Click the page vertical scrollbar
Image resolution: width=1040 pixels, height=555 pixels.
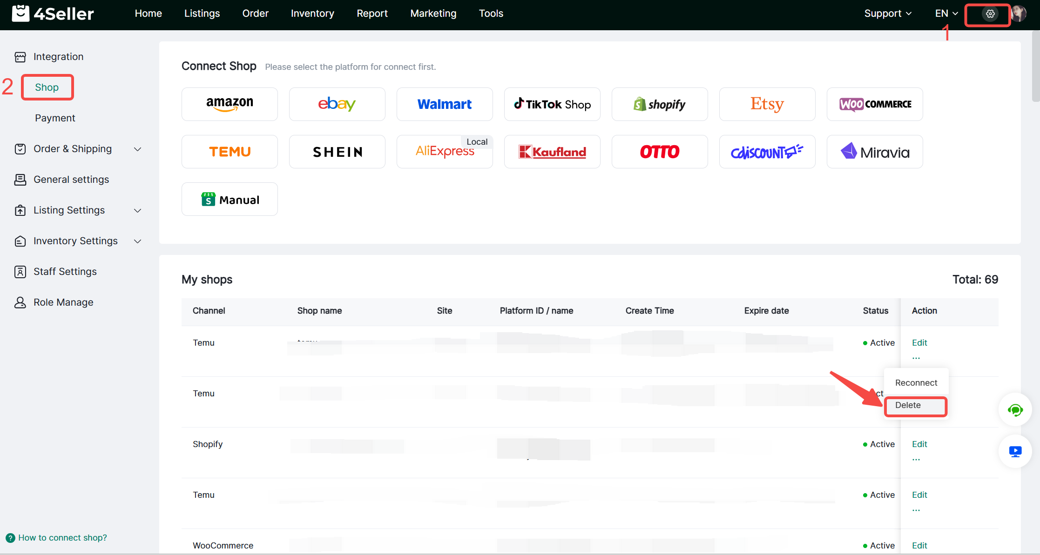1035,65
